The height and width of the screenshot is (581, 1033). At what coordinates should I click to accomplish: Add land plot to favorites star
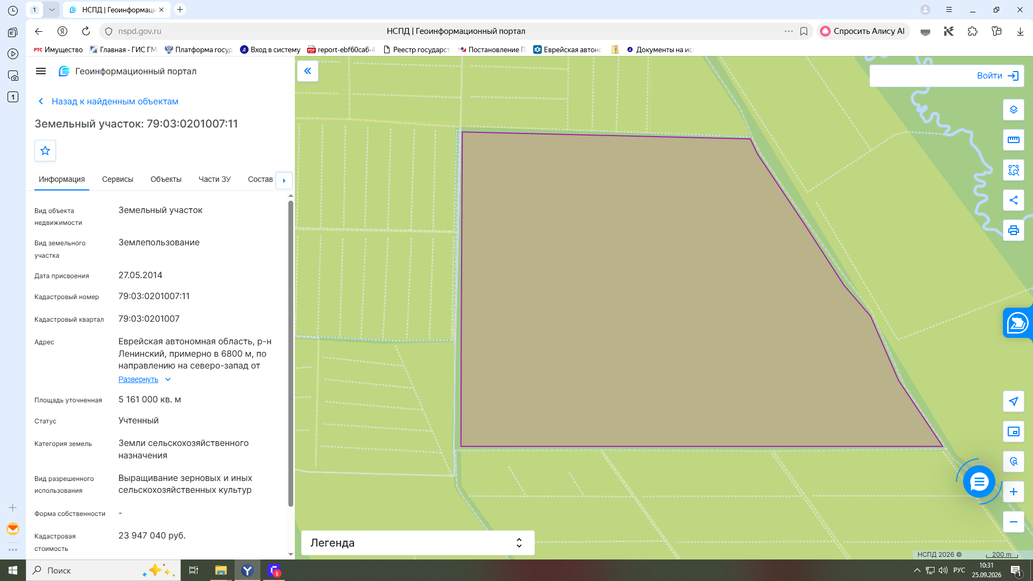(x=45, y=151)
